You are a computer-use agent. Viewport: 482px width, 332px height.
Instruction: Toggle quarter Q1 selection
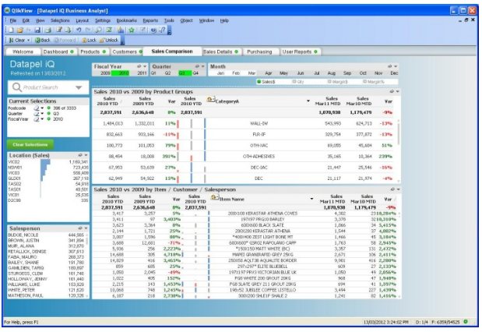[153, 73]
